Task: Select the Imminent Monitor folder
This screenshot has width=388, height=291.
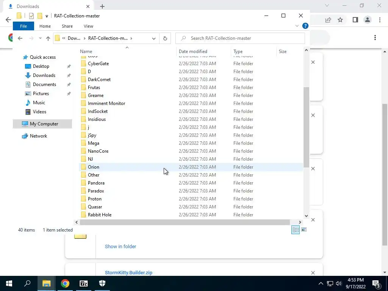Action: click(x=106, y=103)
